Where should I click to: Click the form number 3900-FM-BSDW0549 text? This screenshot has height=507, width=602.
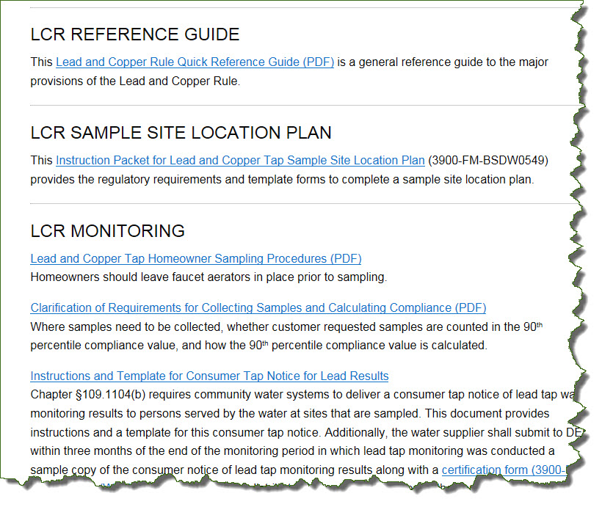[x=488, y=160]
